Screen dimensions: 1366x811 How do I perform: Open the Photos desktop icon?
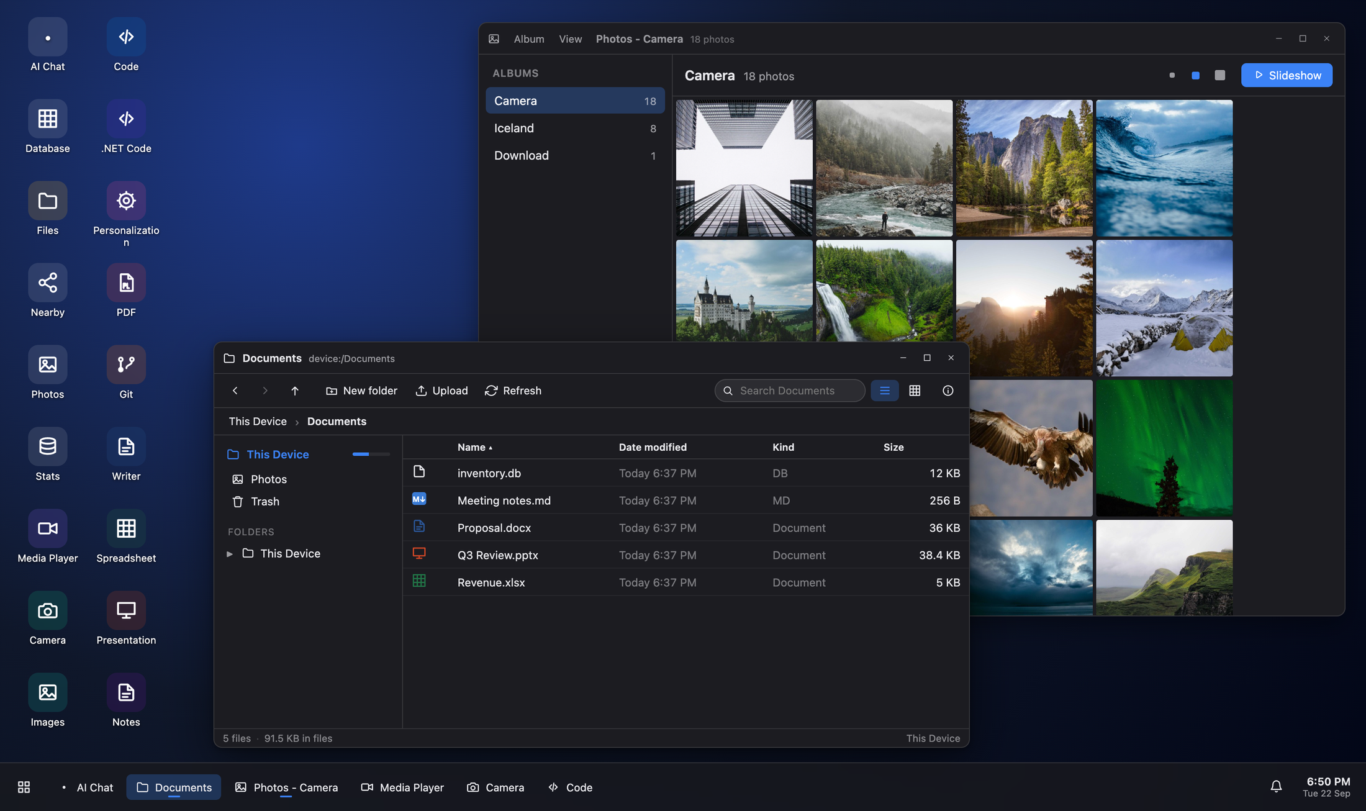click(x=48, y=373)
